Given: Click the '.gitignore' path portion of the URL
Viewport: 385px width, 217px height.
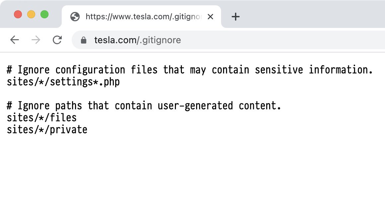Looking at the screenshot, I should [160, 40].
